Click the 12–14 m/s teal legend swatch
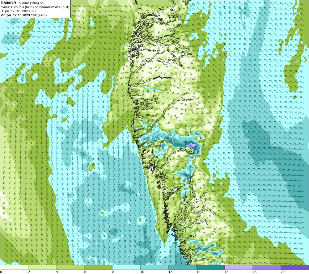 click(x=183, y=267)
